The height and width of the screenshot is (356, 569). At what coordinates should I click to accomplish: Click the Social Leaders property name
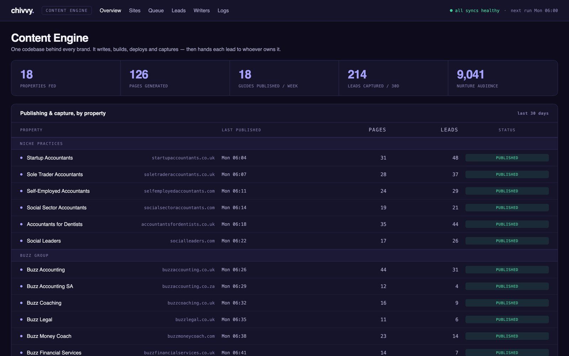click(44, 241)
